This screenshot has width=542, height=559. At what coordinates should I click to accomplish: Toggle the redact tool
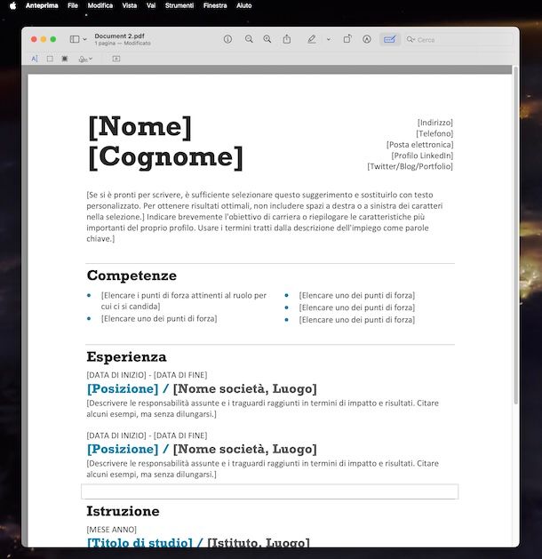pyautogui.click(x=65, y=59)
